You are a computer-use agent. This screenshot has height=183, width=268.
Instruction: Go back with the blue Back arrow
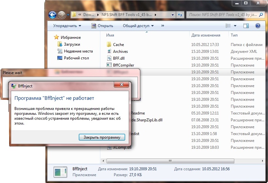tap(52, 15)
